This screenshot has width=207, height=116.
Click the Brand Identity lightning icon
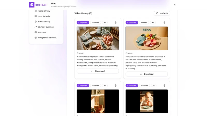click(x=35, y=21)
